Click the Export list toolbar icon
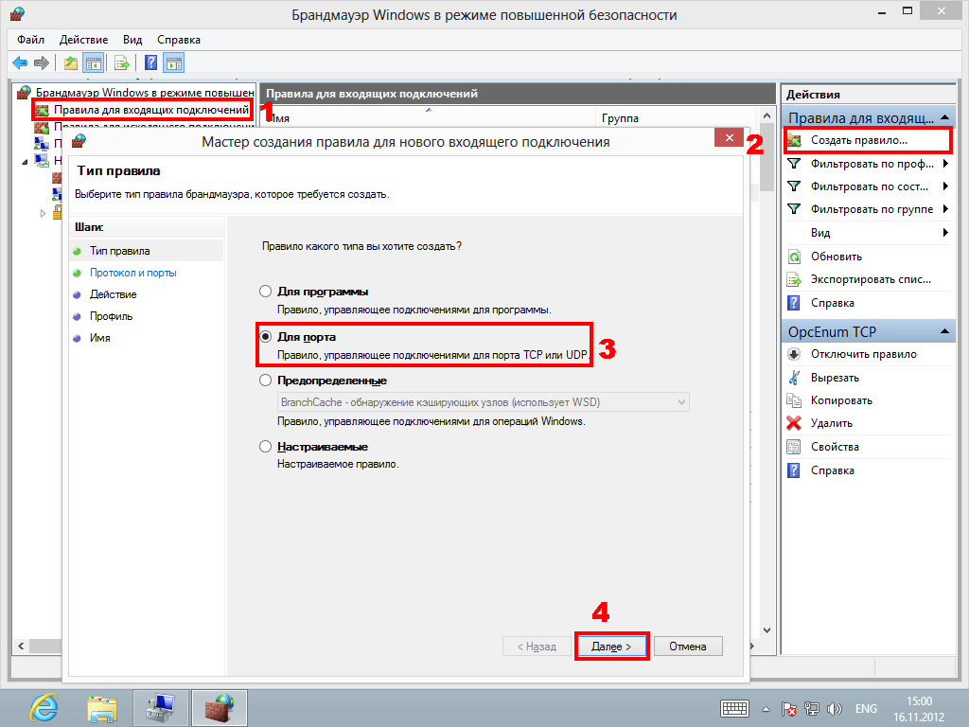 coord(122,62)
